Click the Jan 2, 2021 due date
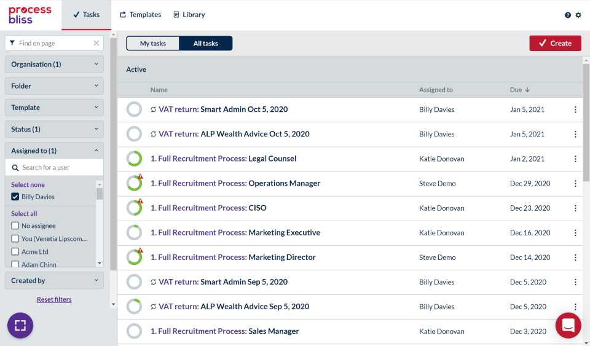 click(527, 159)
